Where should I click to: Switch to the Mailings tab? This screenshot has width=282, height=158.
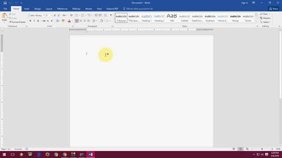pyautogui.click(x=76, y=9)
